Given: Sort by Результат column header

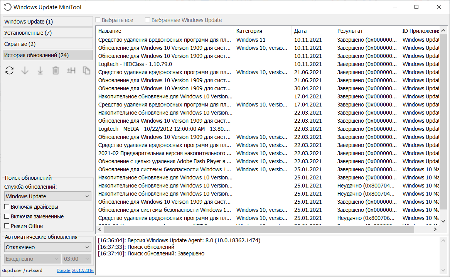Looking at the screenshot, I should click(x=367, y=31).
